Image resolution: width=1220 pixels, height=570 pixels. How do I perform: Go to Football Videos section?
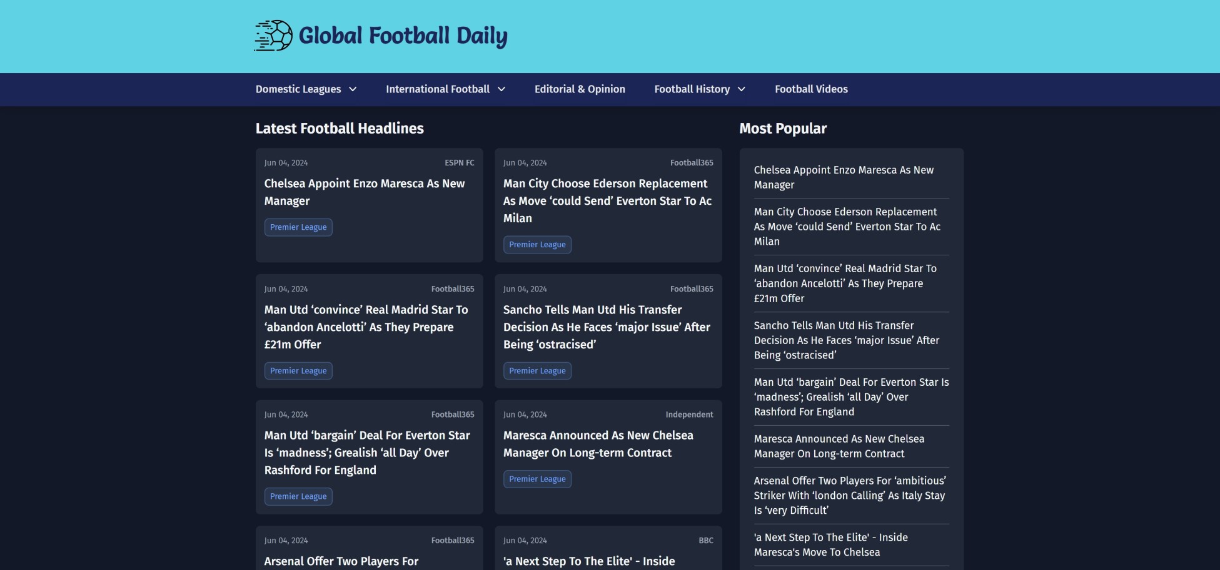(x=811, y=89)
